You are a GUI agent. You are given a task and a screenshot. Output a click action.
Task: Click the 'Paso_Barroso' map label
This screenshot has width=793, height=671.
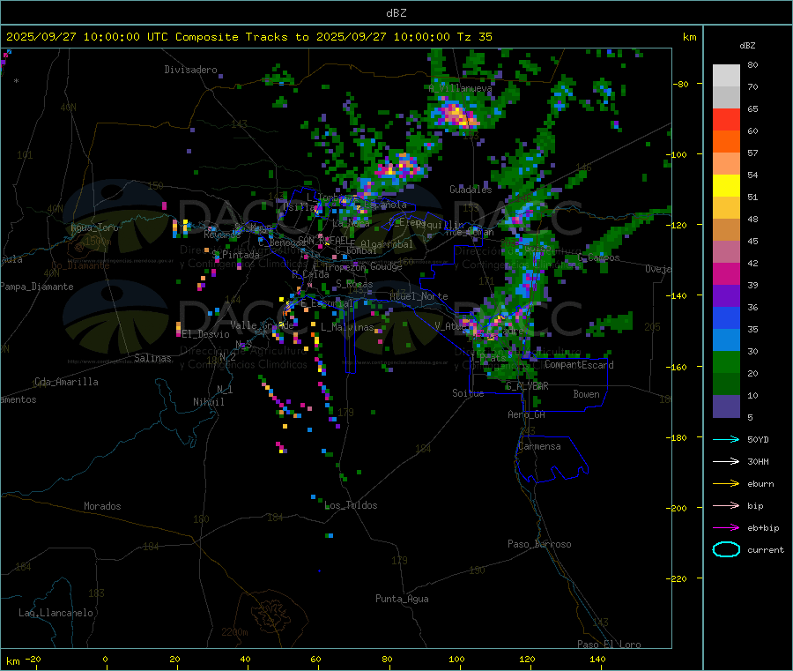coord(539,544)
